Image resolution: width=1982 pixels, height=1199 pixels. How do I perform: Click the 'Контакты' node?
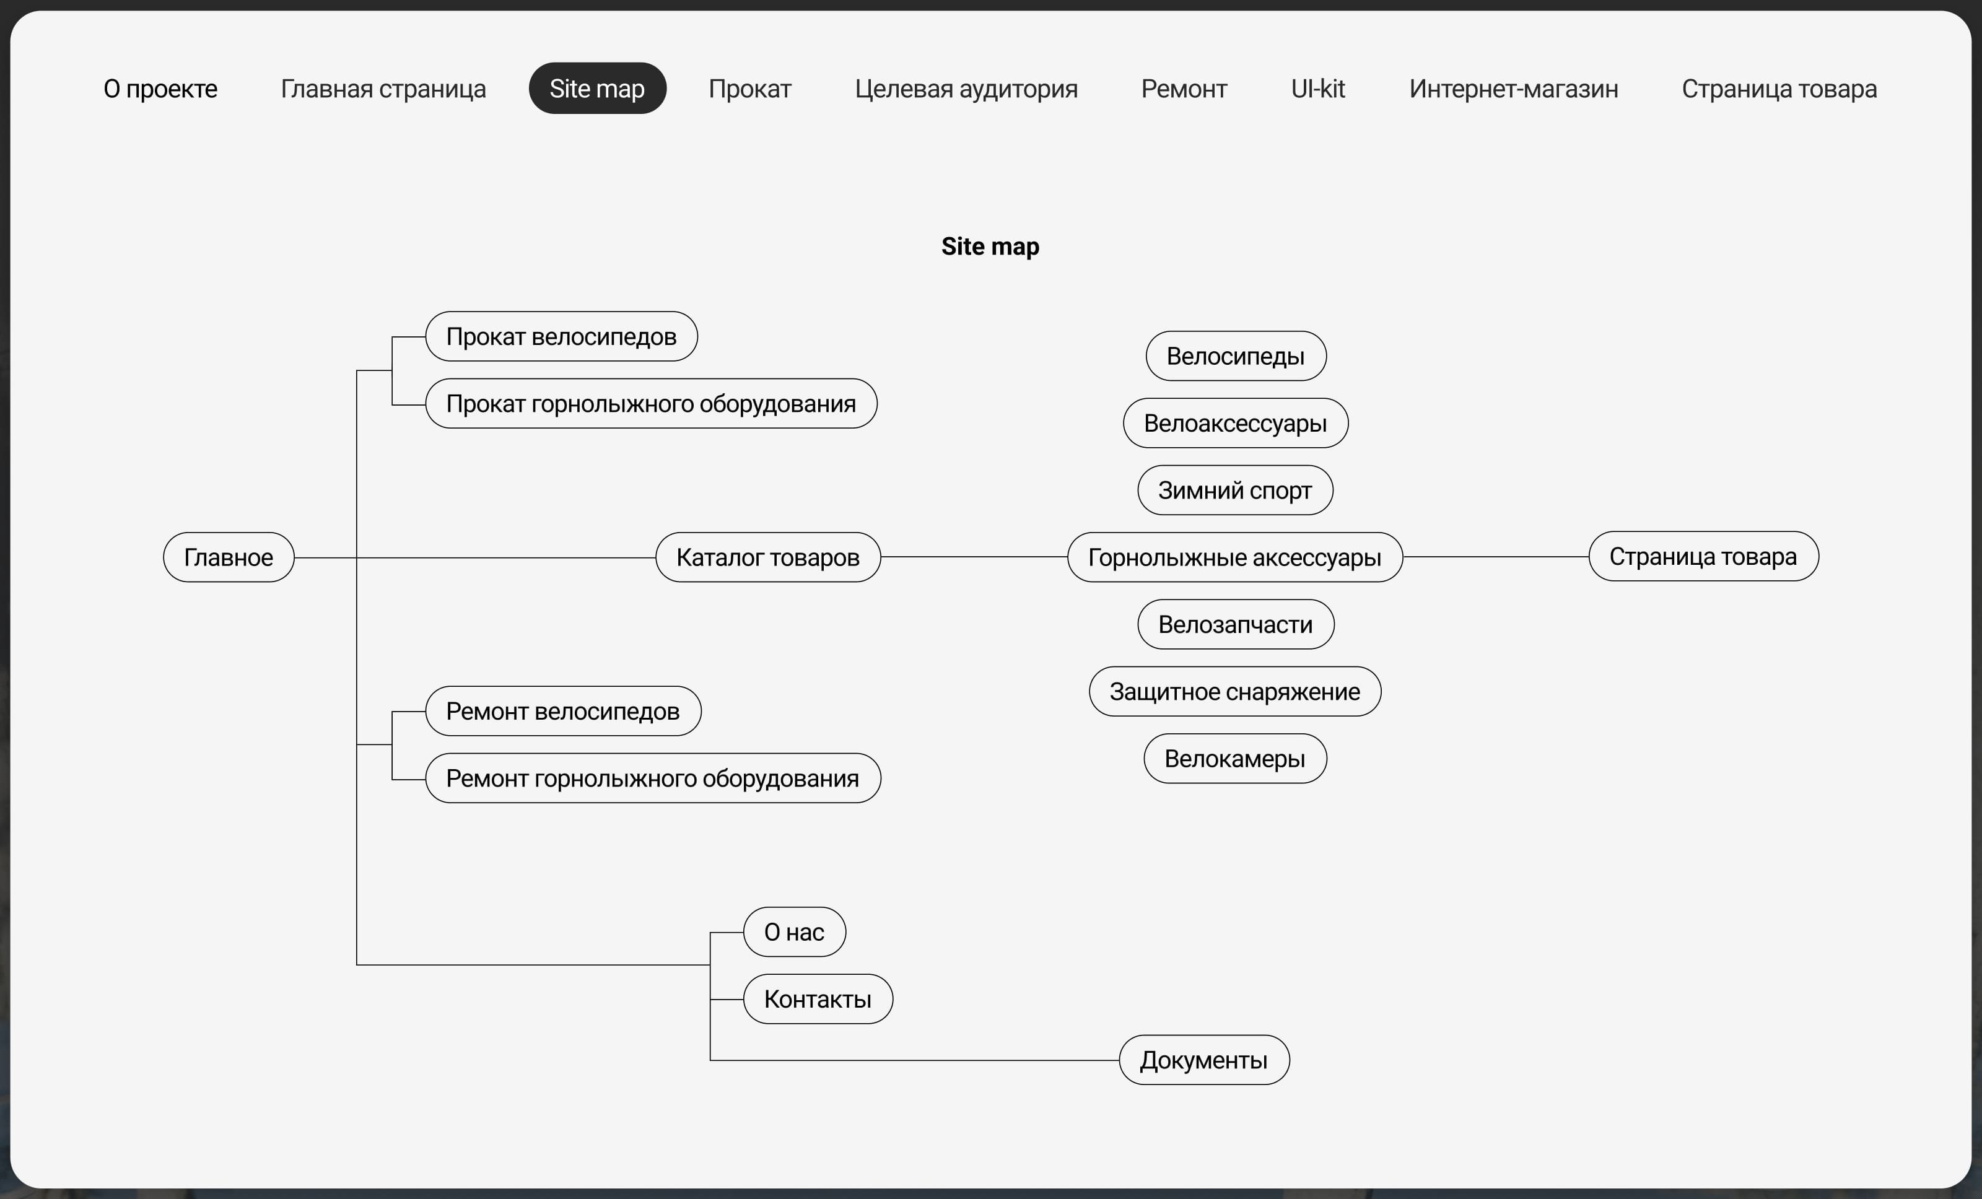pyautogui.click(x=817, y=1000)
